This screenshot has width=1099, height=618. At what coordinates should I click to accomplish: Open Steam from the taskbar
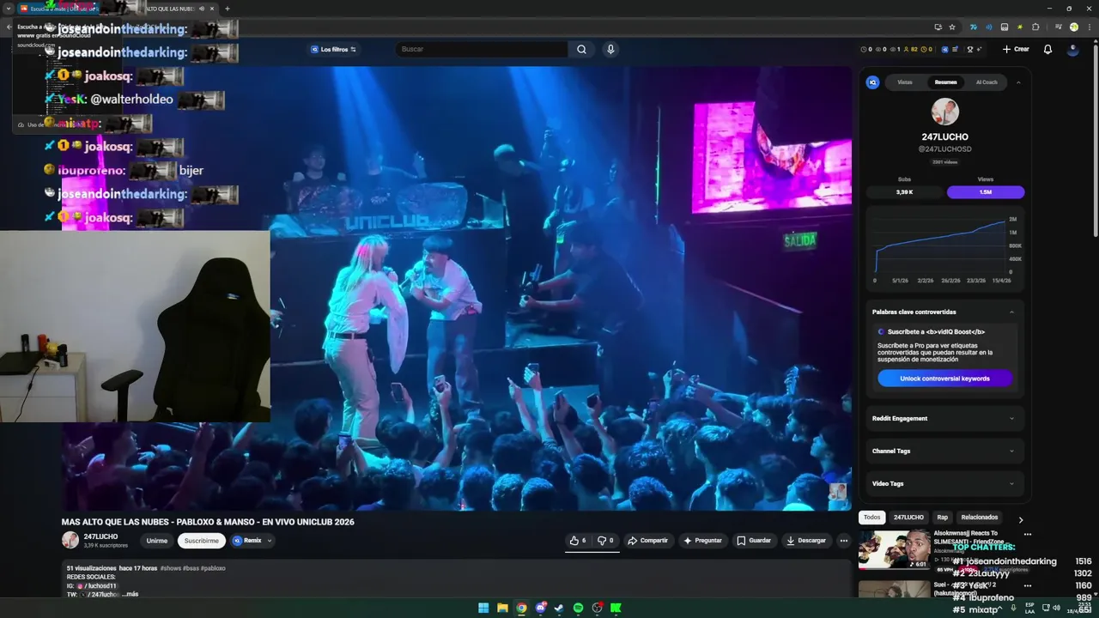(x=559, y=608)
